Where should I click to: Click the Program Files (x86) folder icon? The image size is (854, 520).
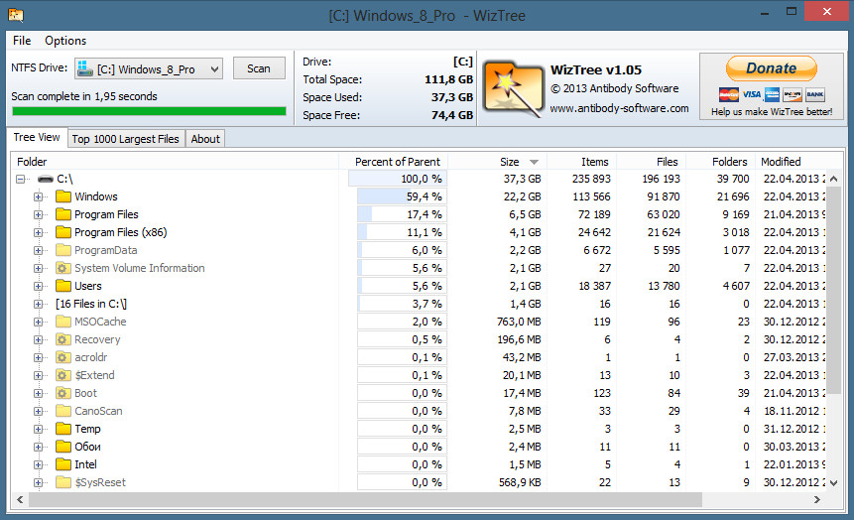click(x=63, y=232)
